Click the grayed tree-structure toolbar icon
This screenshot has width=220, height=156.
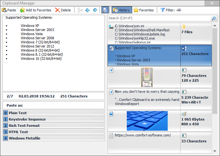[80, 10]
